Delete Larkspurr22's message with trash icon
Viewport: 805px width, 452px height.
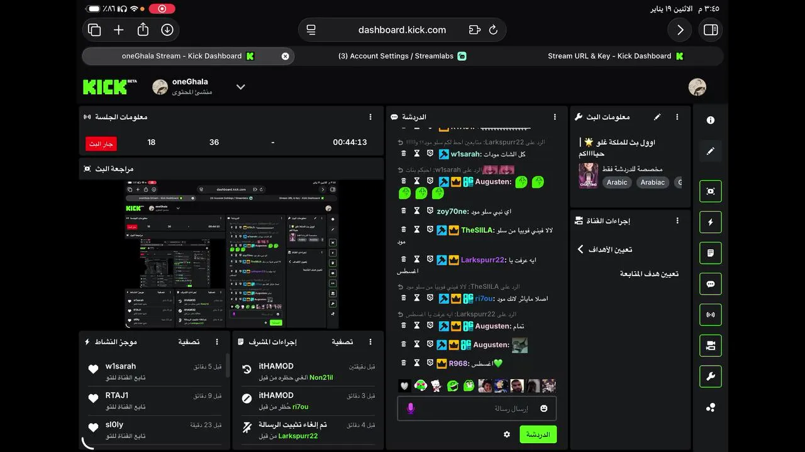coord(404,259)
